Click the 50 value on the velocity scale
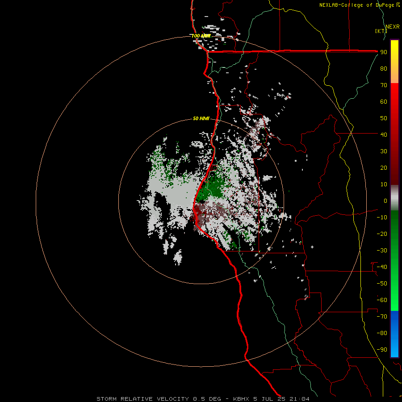This screenshot has height=402, width=402. (x=384, y=118)
